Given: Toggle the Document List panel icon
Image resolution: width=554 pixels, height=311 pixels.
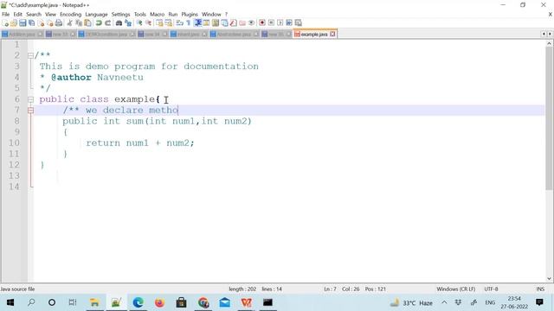Looking at the screenshot, I should click(224, 23).
